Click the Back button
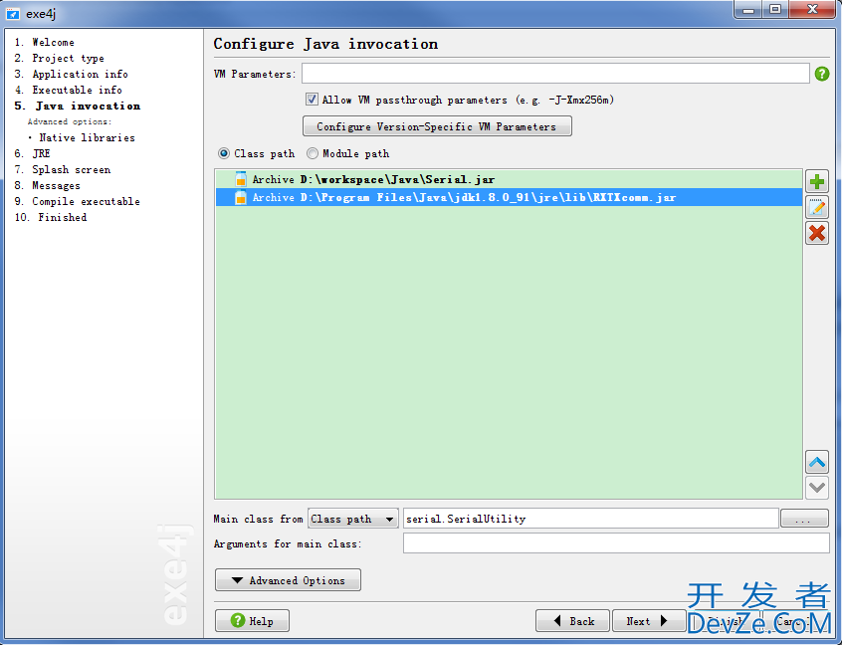Image resolution: width=842 pixels, height=645 pixels. coord(572,621)
